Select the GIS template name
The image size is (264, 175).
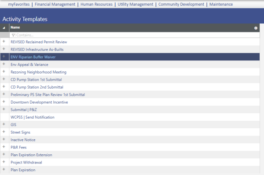tap(14, 125)
